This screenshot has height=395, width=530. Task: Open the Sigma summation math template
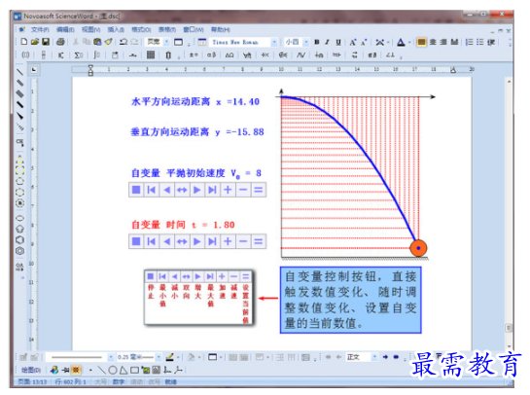coord(79,55)
